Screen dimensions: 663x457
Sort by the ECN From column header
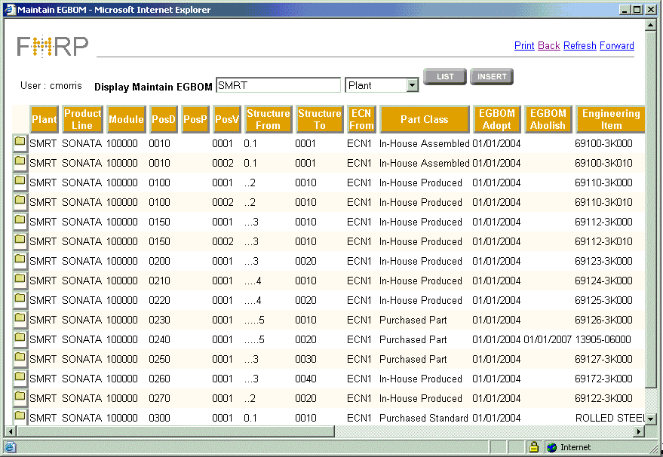(x=361, y=119)
